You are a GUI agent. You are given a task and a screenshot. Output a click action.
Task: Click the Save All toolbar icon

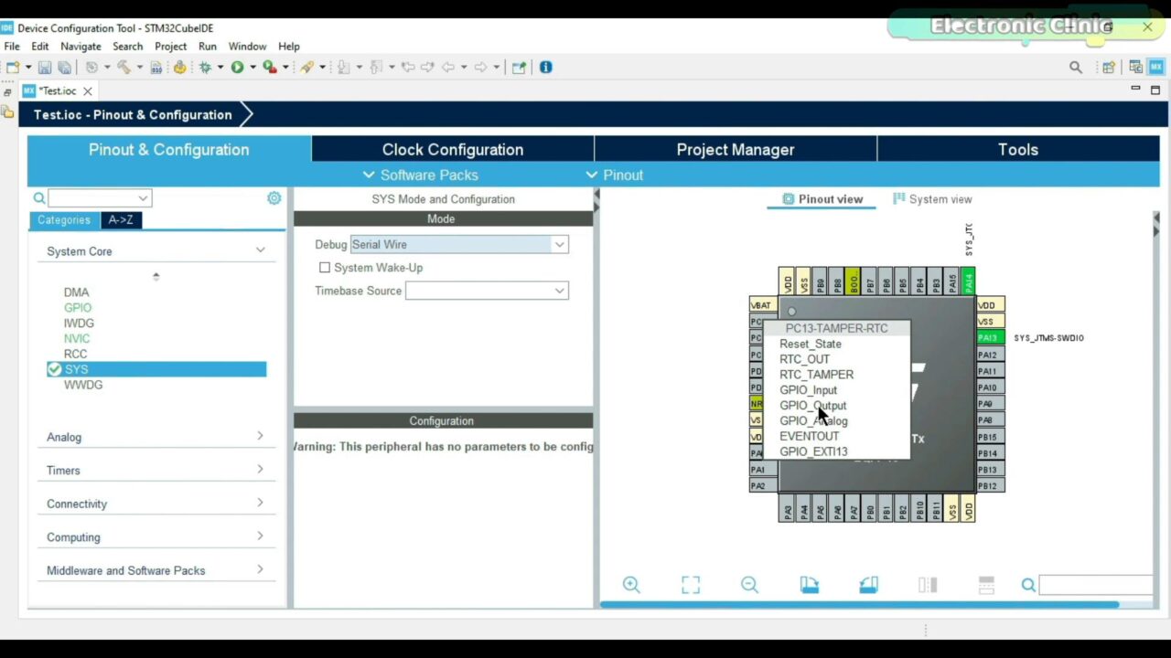point(64,68)
